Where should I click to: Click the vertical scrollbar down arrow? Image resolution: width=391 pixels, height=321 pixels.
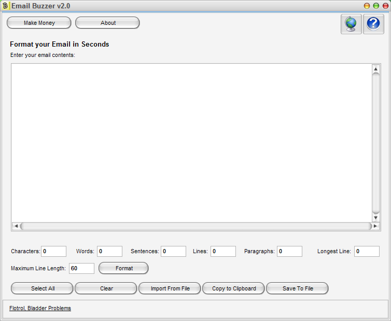coord(376,218)
